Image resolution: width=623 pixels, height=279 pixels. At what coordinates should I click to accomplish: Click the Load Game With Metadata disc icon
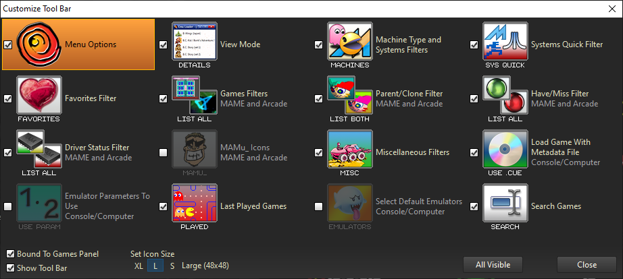click(505, 148)
